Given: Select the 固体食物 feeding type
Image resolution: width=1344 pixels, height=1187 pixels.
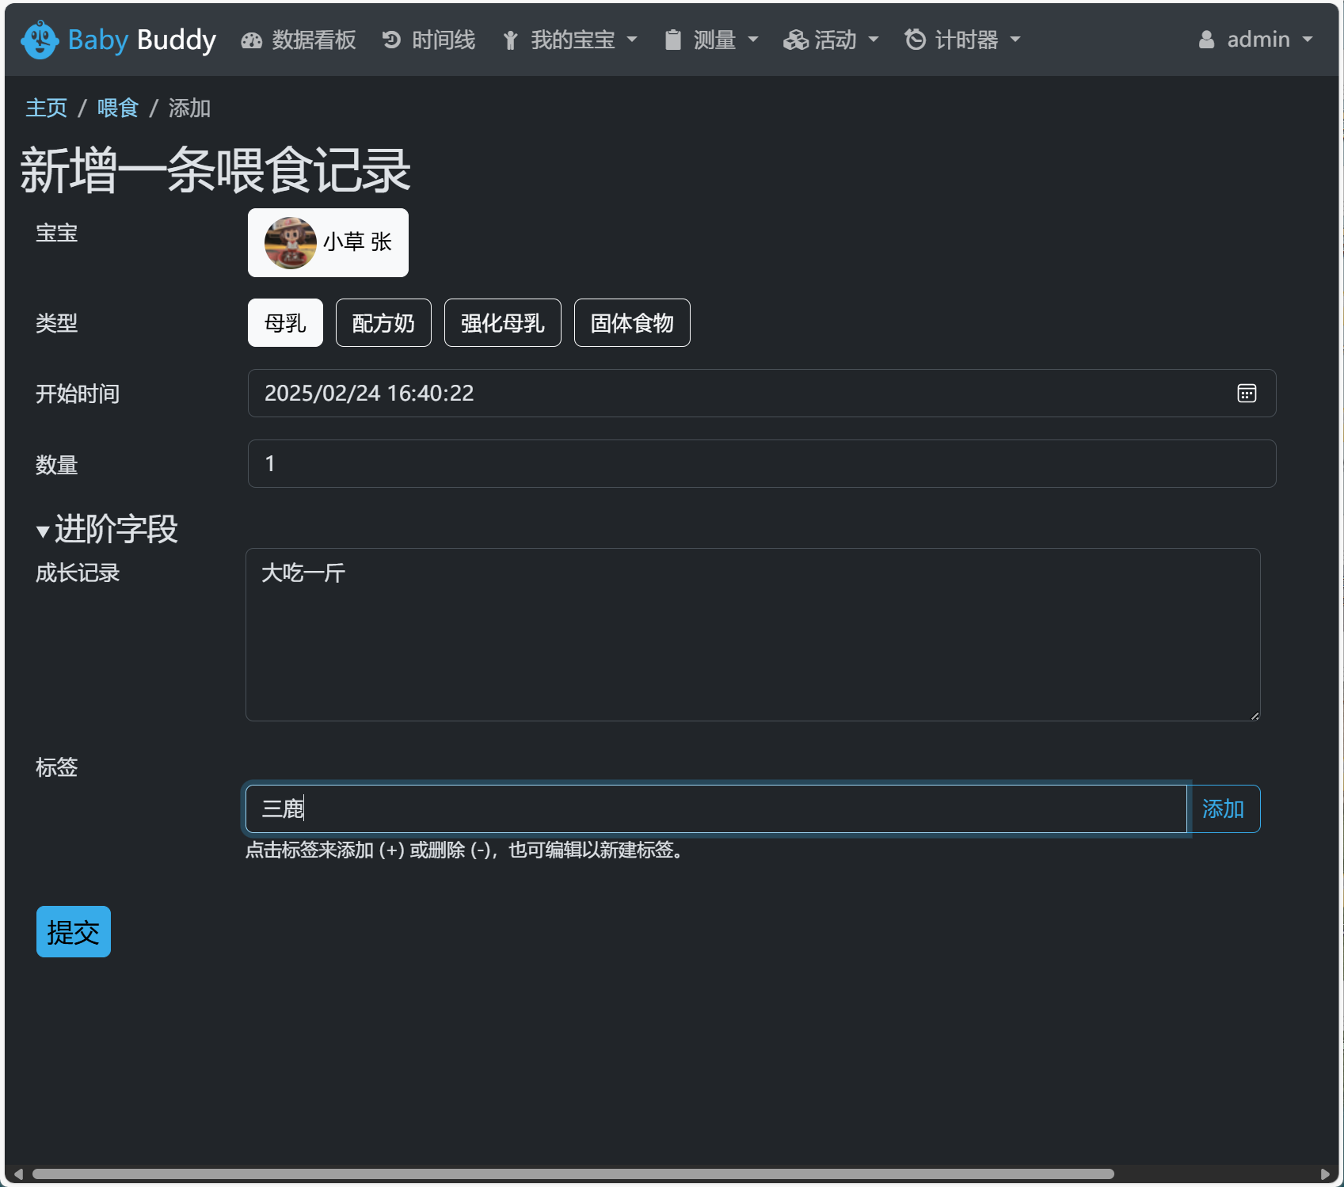Looking at the screenshot, I should coord(631,322).
